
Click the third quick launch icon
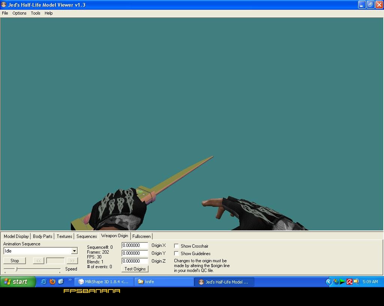(x=61, y=282)
